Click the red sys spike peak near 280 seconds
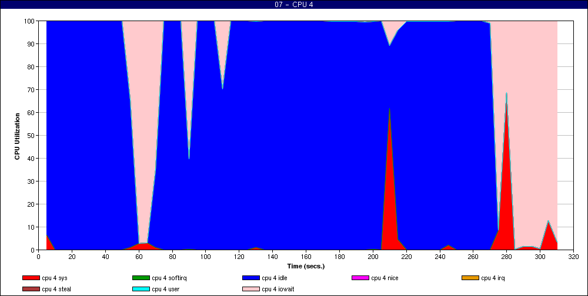The height and width of the screenshot is (296, 588). (507, 95)
